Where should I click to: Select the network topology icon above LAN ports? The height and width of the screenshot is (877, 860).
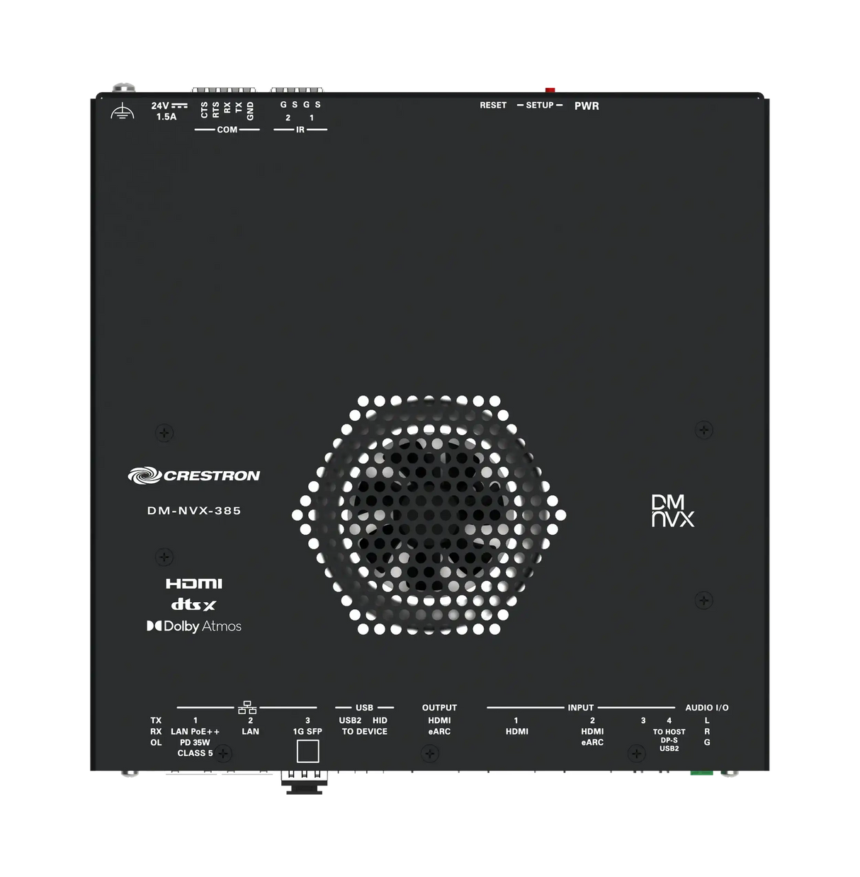click(249, 706)
